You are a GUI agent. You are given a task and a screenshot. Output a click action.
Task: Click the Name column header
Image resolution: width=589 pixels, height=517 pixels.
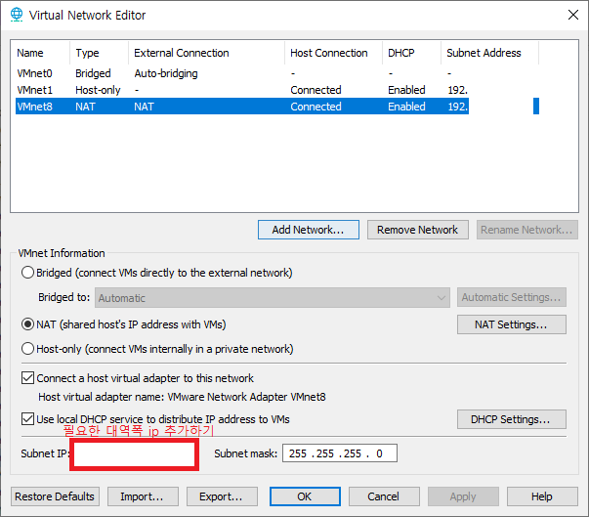pos(41,53)
